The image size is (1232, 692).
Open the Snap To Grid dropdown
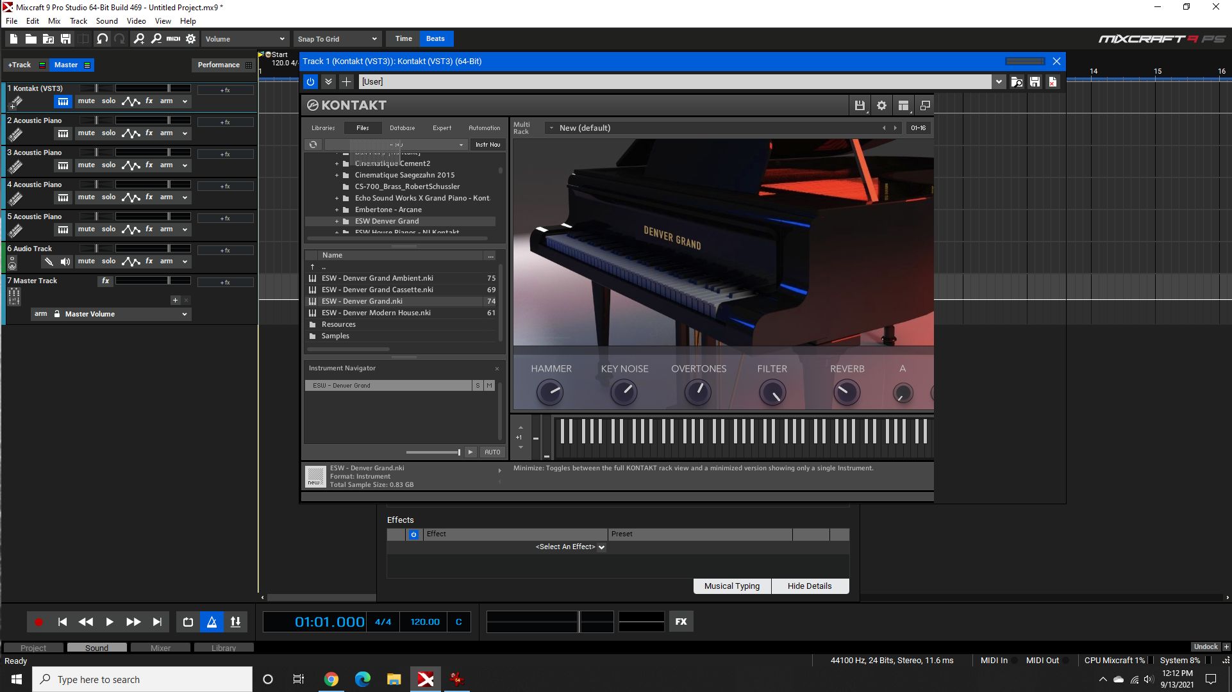coord(337,39)
